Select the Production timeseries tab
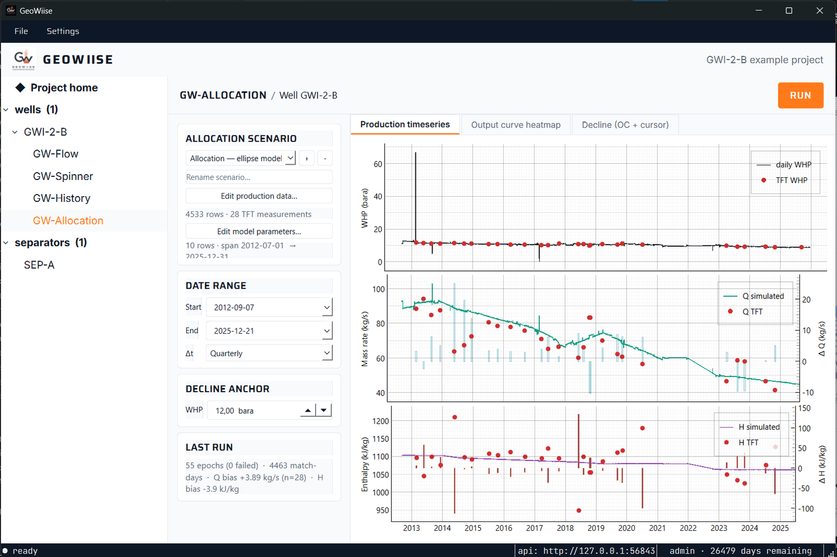 [x=405, y=124]
